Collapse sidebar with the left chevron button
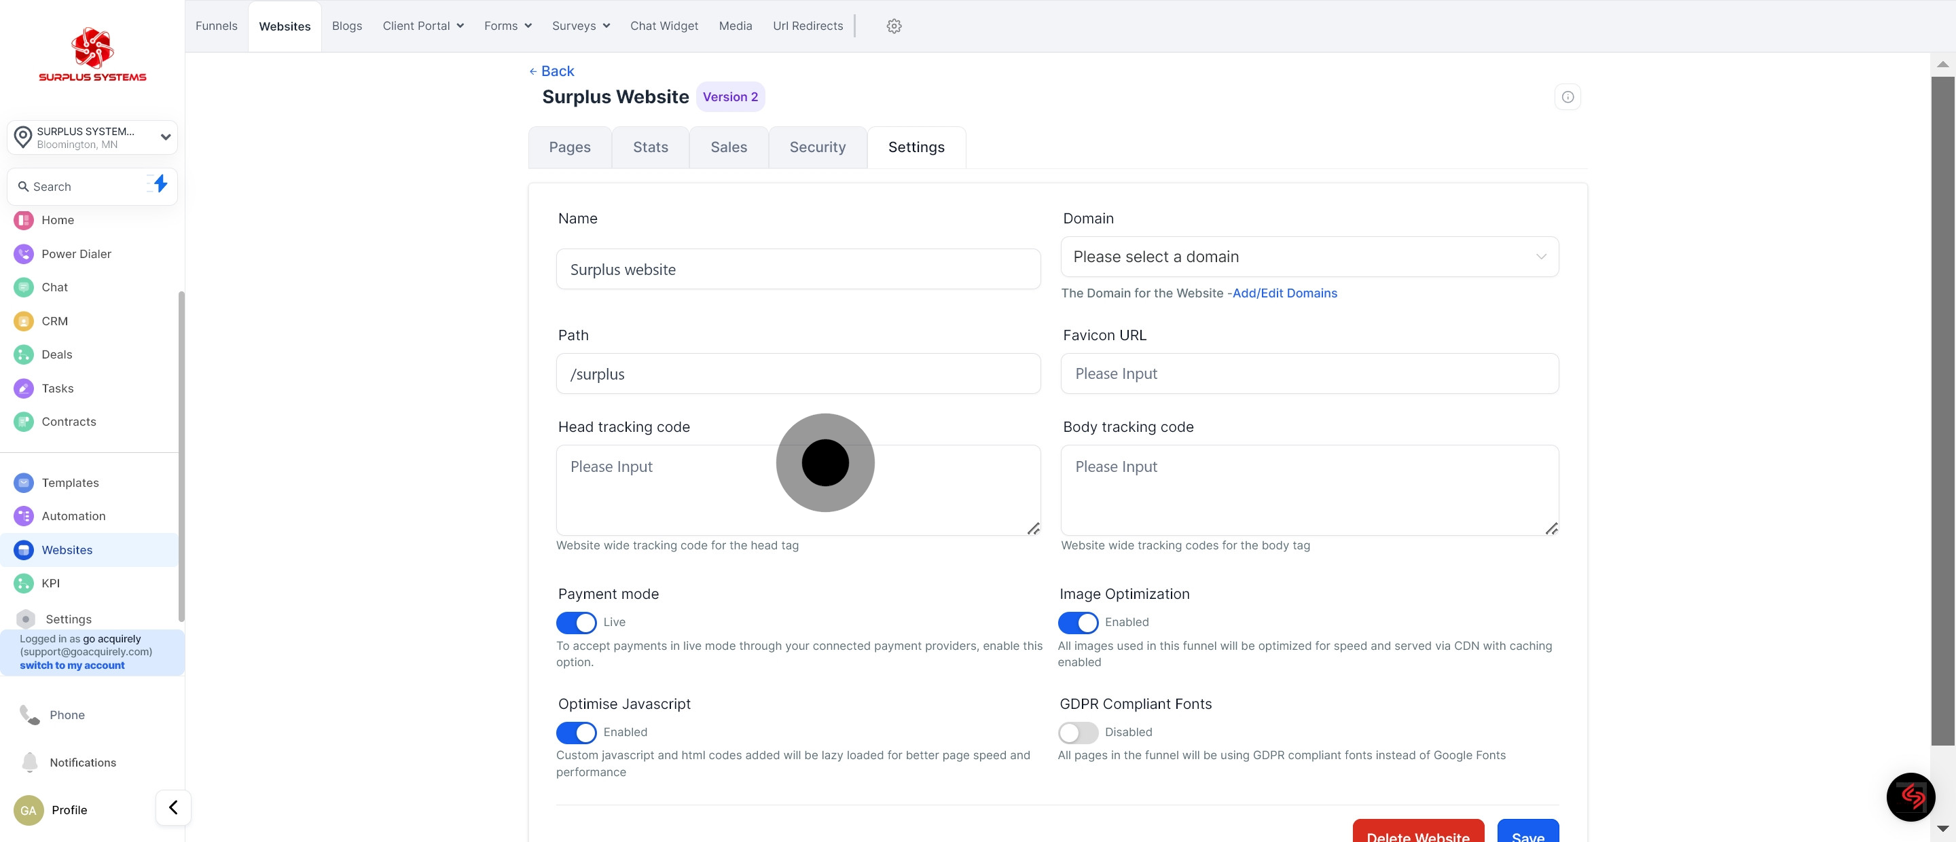 pos(173,807)
